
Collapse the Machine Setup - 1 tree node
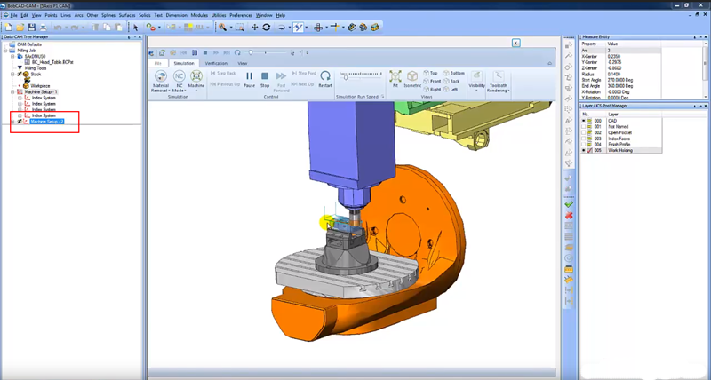tap(12, 92)
